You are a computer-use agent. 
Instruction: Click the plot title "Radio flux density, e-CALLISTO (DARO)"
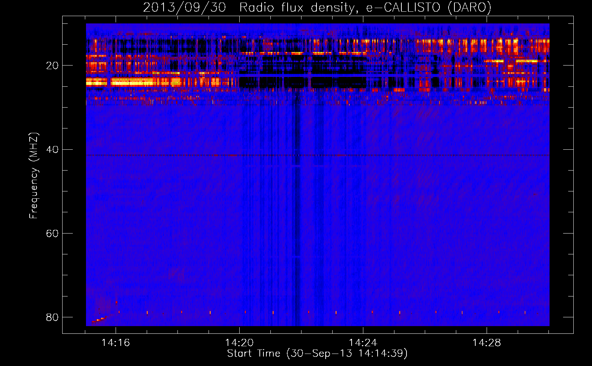click(366, 8)
